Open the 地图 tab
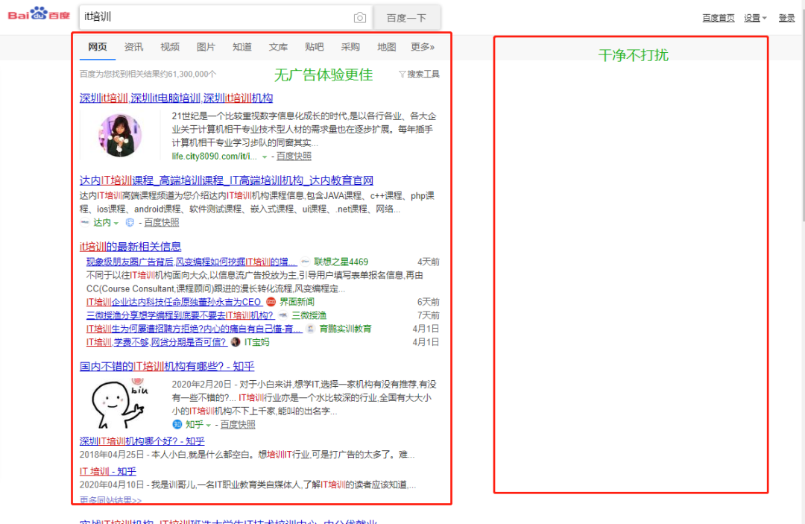The image size is (805, 524). (x=387, y=47)
